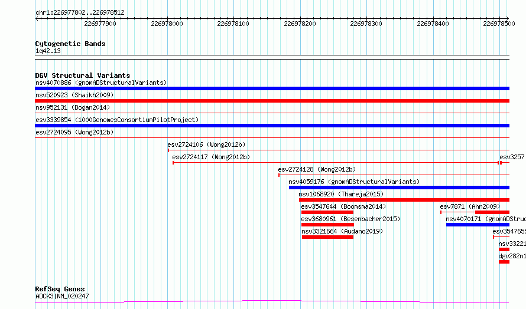Viewport: 526px width, 309px height.
Task: Select the nsv4070886 (gnomADStructuralVariants) label
Action: (101, 83)
